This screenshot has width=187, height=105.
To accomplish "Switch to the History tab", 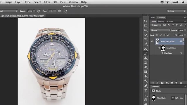I will click(161, 21).
